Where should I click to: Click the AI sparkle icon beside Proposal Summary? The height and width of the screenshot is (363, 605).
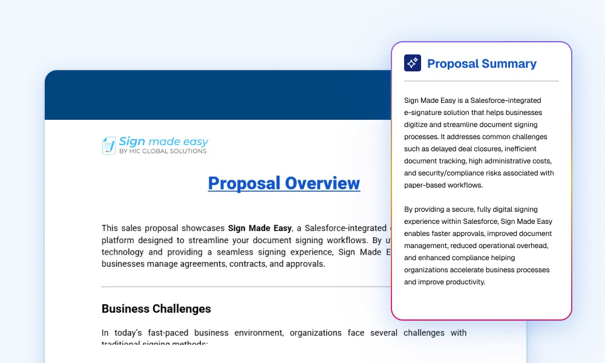coord(413,63)
